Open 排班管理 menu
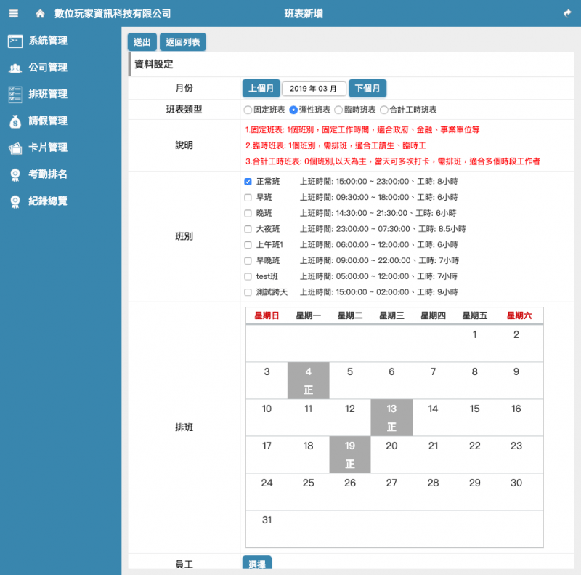 click(48, 94)
